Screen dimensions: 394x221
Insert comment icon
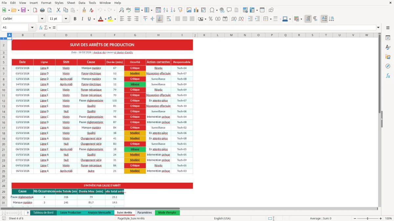pos(229,10)
